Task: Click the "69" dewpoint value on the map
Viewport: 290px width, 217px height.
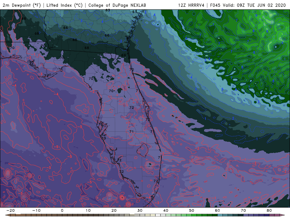Action: point(124,55)
